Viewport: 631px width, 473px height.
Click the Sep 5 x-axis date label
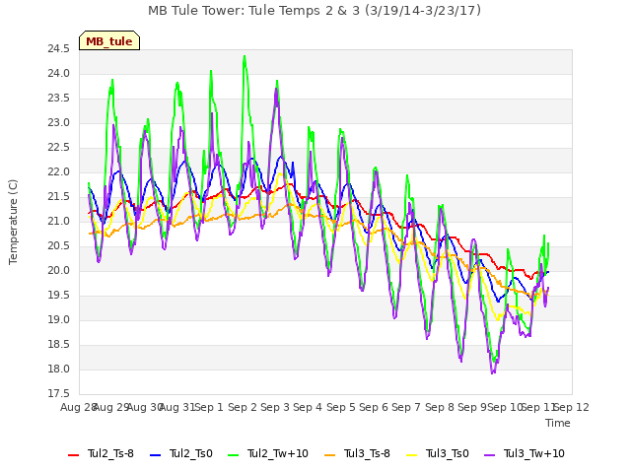click(341, 407)
